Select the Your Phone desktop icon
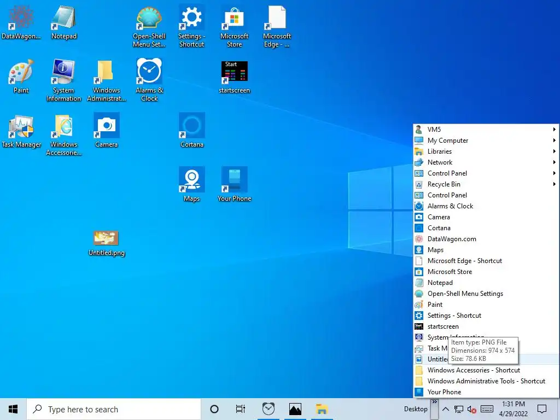 (x=234, y=185)
